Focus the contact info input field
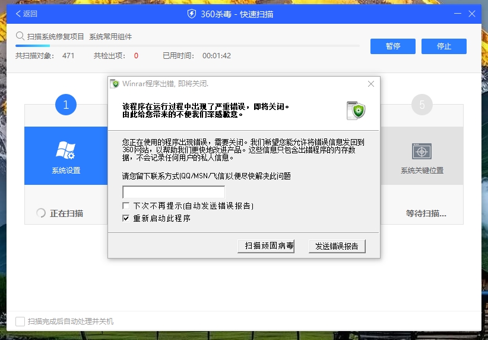The width and height of the screenshot is (488, 340). pos(174,192)
